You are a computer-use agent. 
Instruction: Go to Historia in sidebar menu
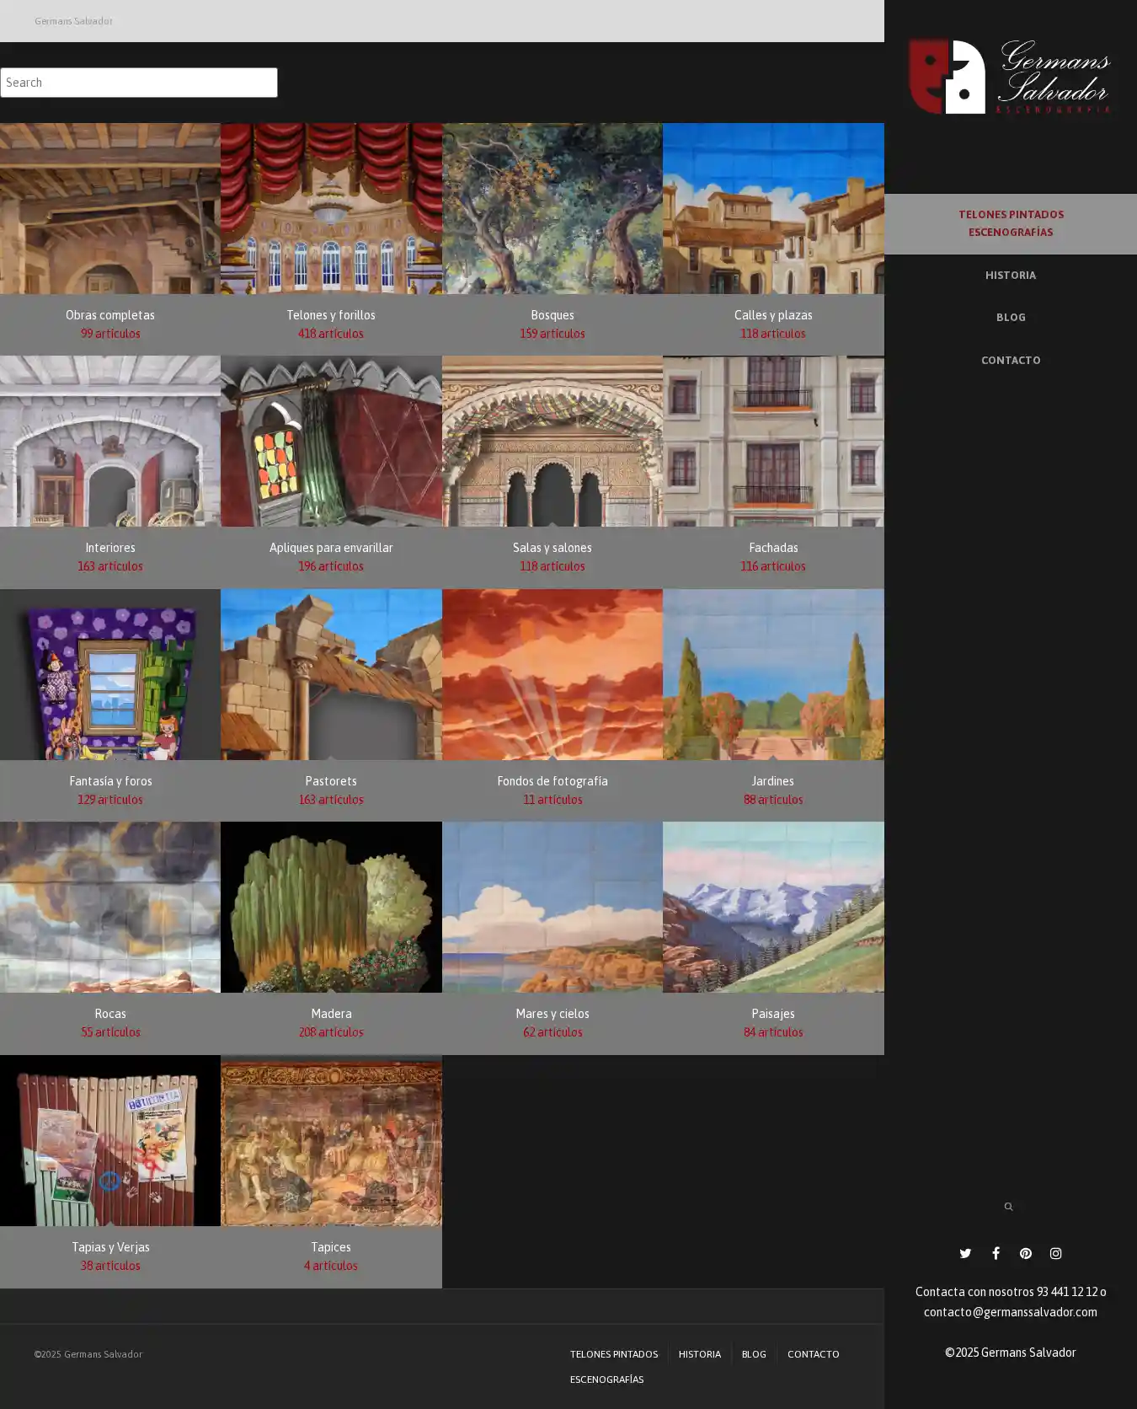[1010, 276]
